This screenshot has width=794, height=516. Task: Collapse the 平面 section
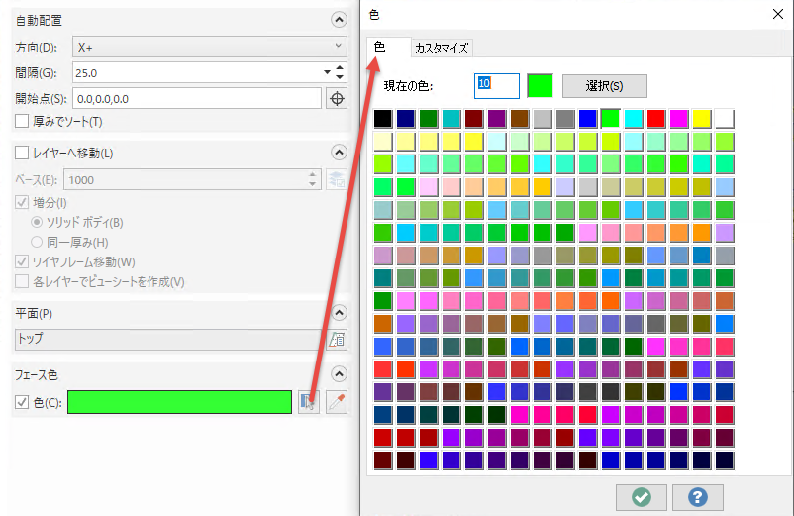[x=339, y=313]
